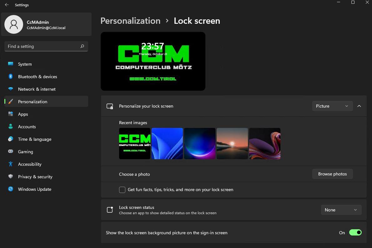
Task: Click the Personalize your lock screen label
Action: point(146,106)
